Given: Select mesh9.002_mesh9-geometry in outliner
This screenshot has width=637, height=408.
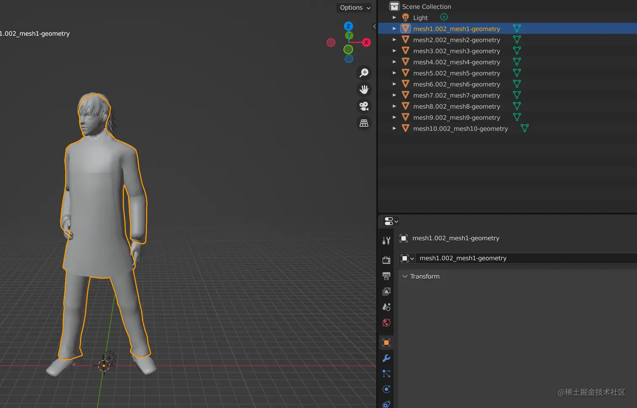Looking at the screenshot, I should pos(457,117).
